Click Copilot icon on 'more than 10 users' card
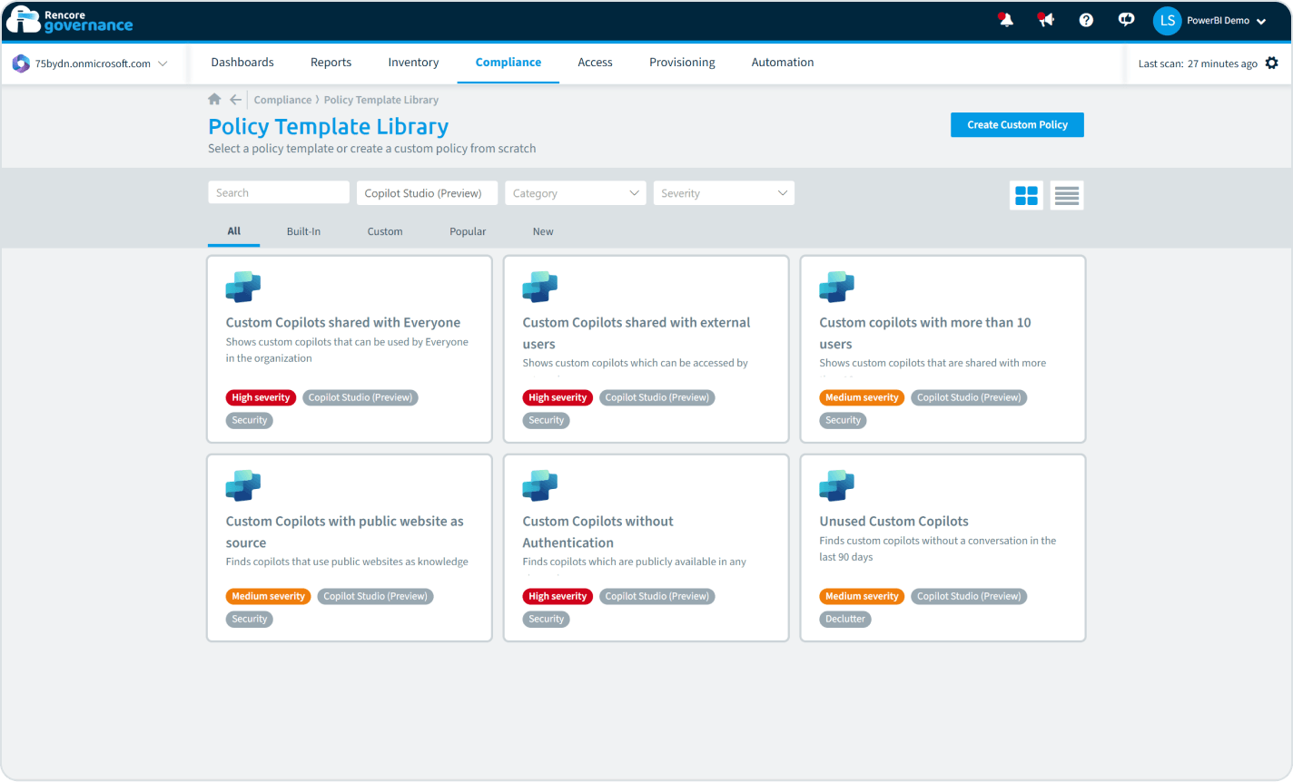The width and height of the screenshot is (1293, 782). coord(837,287)
